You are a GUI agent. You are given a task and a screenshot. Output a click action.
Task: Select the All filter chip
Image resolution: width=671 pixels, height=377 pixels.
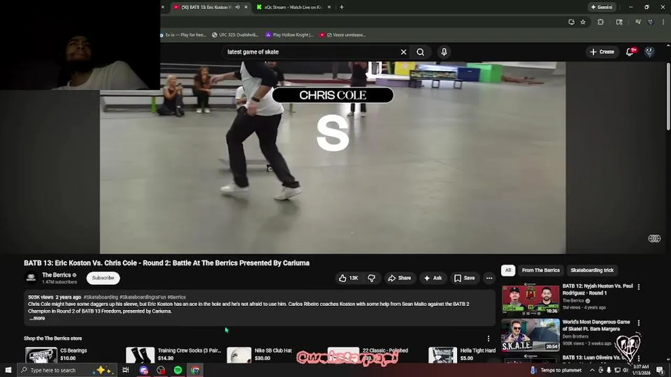(x=507, y=270)
